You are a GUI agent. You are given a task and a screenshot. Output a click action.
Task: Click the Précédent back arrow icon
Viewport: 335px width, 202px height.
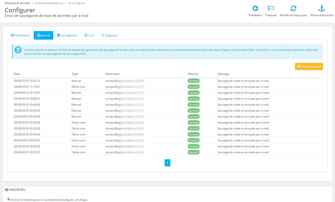point(255,9)
